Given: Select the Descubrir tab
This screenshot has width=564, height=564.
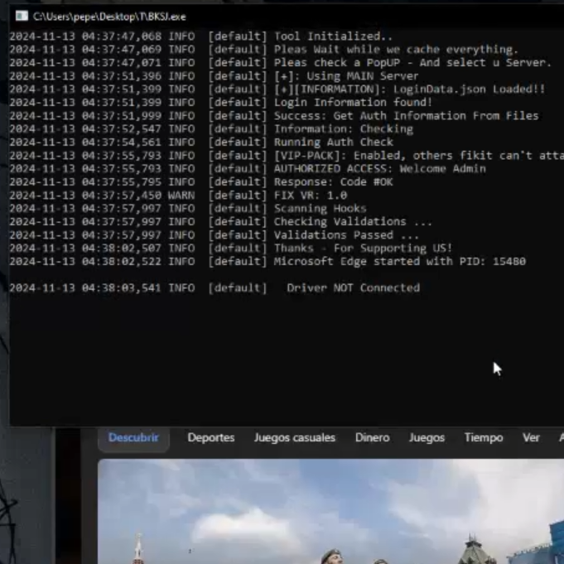Looking at the screenshot, I should (133, 437).
